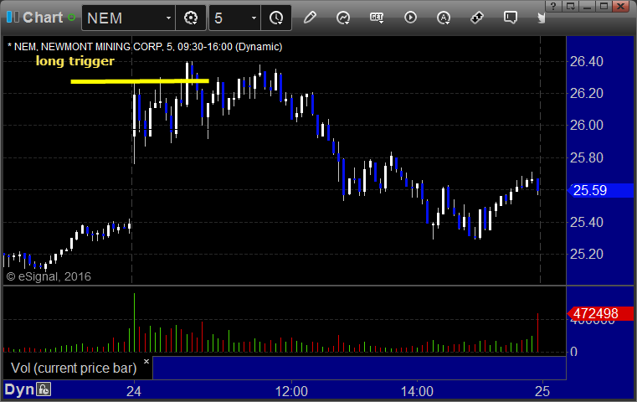Click the 14:00 time axis label

(417, 391)
